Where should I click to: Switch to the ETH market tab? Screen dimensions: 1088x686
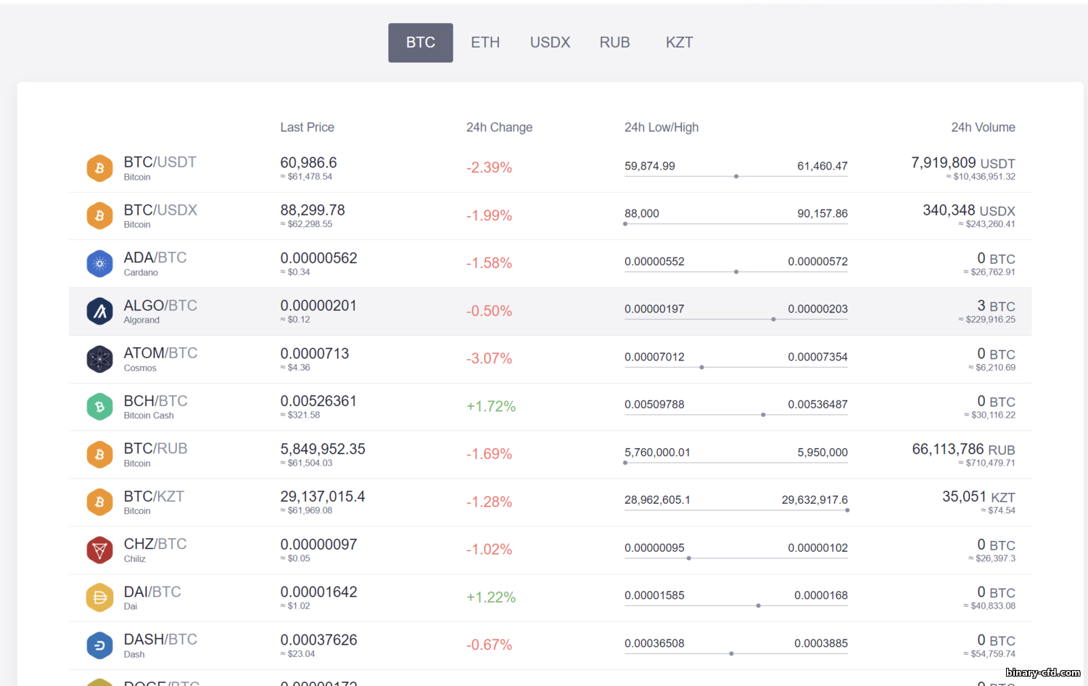point(485,43)
